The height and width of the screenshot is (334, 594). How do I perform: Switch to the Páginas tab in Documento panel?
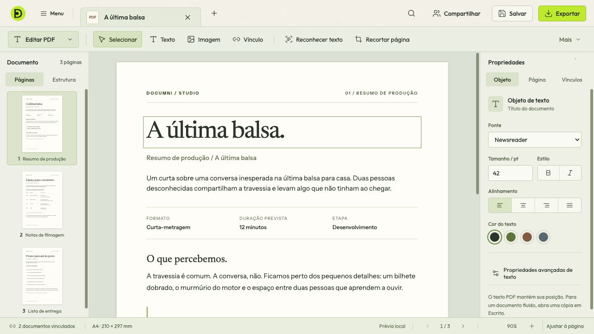pyautogui.click(x=24, y=79)
